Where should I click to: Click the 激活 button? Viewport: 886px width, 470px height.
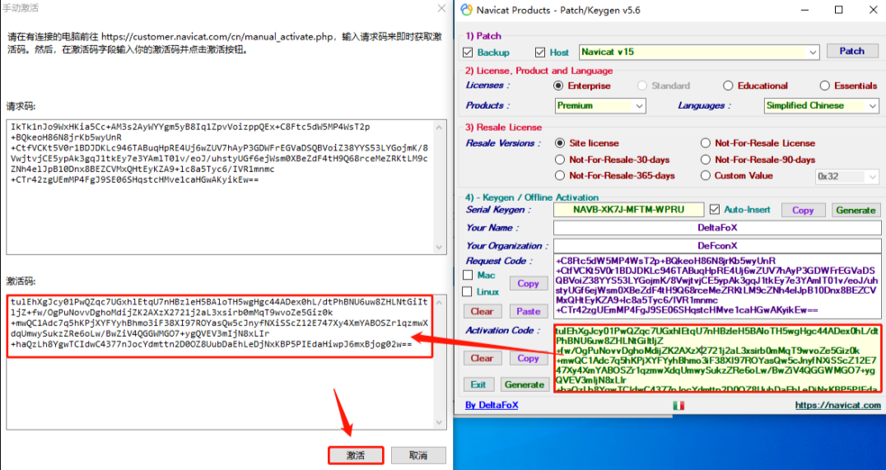(356, 455)
